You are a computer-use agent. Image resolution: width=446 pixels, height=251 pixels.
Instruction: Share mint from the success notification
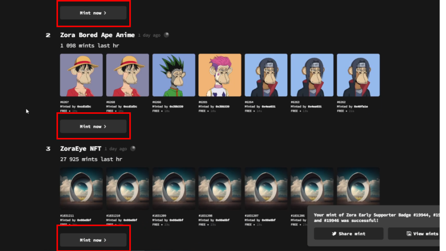point(349,234)
